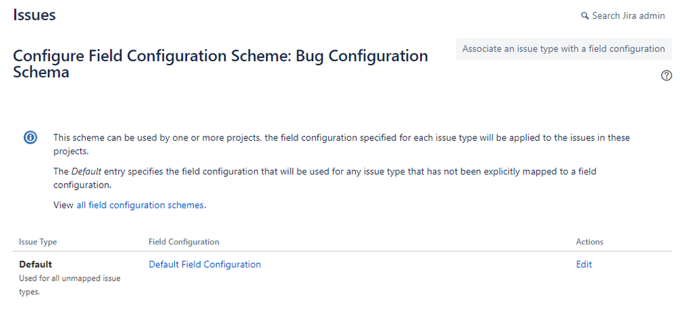Viewport: 680px width, 322px height.
Task: Click the Actions column header
Action: (589, 242)
